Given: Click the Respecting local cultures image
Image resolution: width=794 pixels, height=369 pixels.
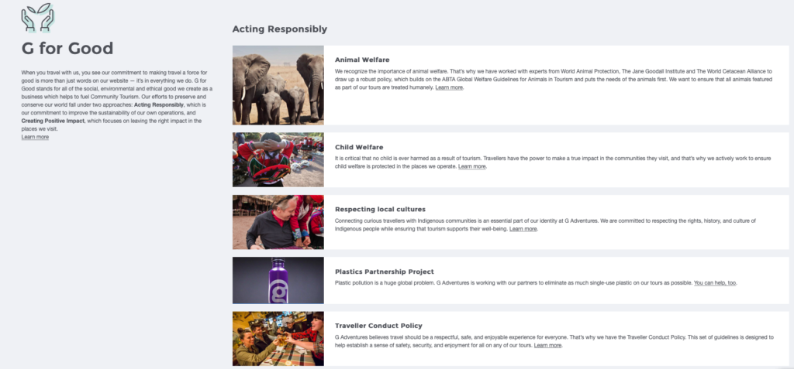Looking at the screenshot, I should click(x=278, y=222).
